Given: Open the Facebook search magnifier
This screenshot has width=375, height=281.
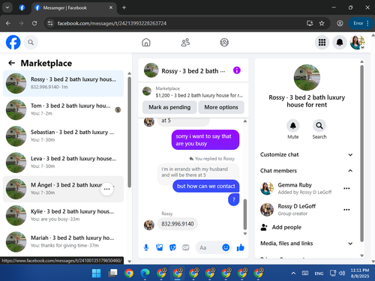Looking at the screenshot, I should point(31,43).
